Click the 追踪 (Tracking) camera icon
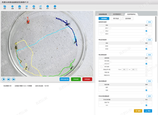 [19, 7]
